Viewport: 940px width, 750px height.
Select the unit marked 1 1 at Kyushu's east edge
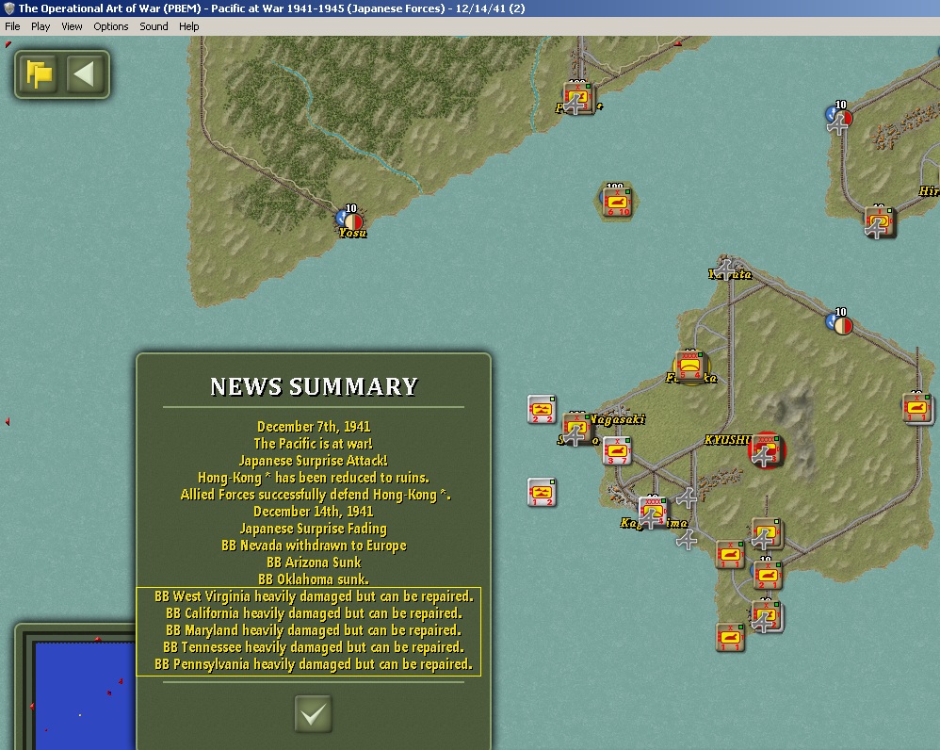pyautogui.click(x=916, y=408)
